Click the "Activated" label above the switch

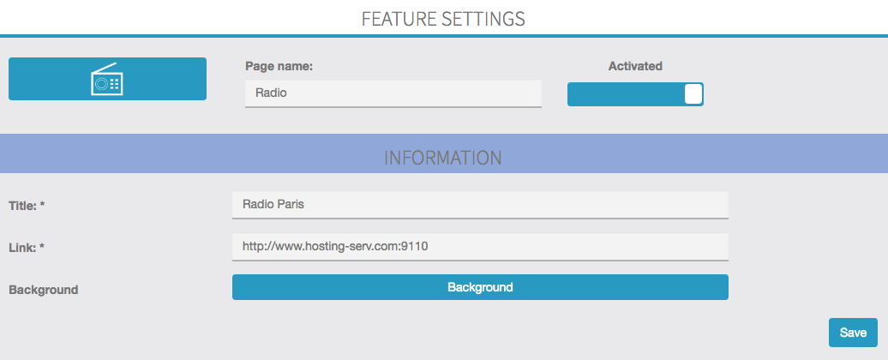pyautogui.click(x=635, y=66)
